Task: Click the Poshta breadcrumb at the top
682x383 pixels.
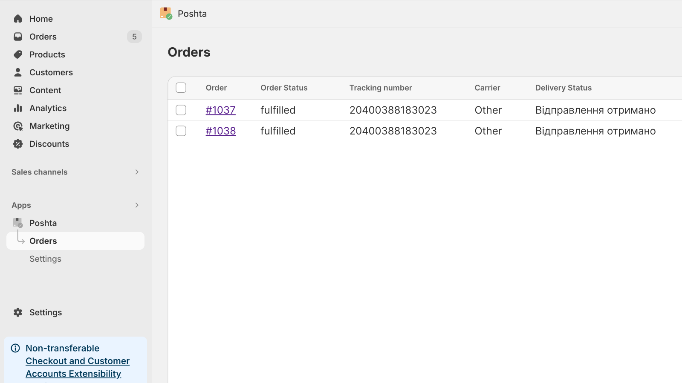Action: click(x=192, y=13)
